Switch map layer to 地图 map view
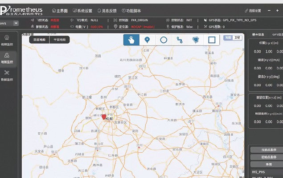This screenshot has height=178, width=283. point(228,37)
